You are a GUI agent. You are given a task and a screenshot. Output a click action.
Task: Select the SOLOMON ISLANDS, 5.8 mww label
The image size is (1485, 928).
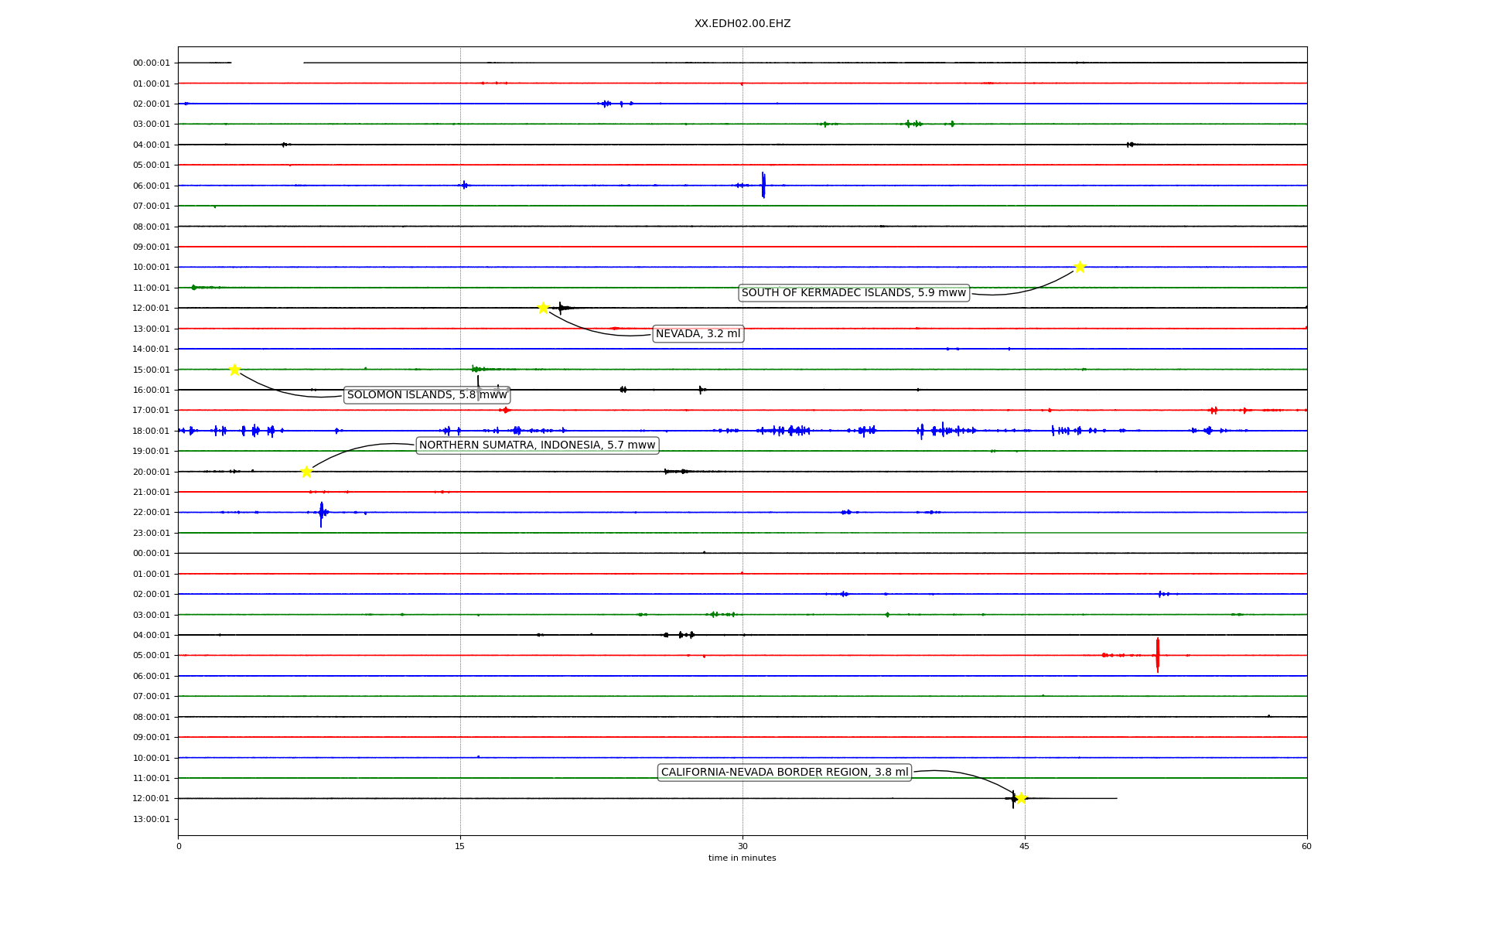[x=426, y=395]
